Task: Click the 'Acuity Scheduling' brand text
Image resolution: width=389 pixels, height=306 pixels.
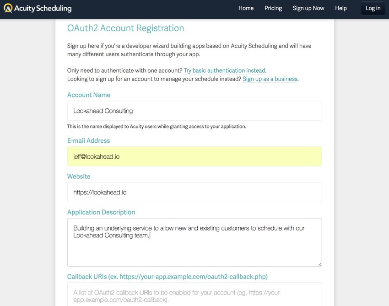Action: coord(43,8)
